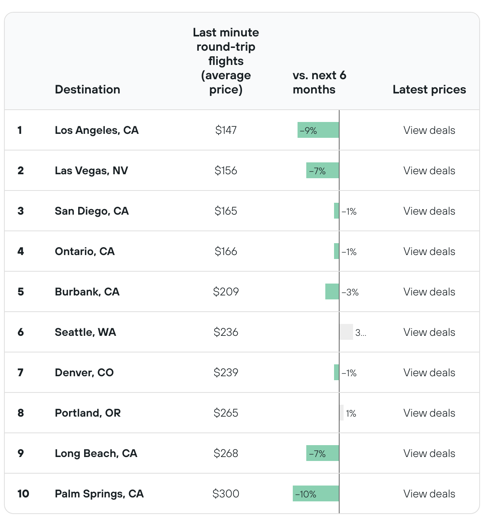Open View deals for Palm Springs, CA
Screen dimensions: 484x518
429,494
